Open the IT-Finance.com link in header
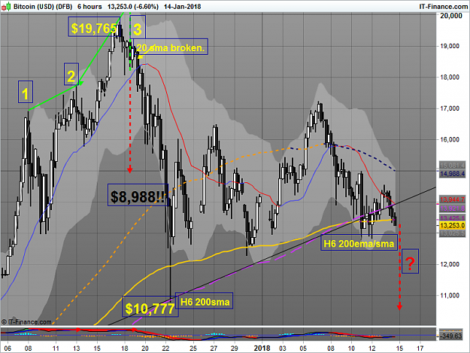The width and height of the screenshot is (470, 353). tap(444, 7)
